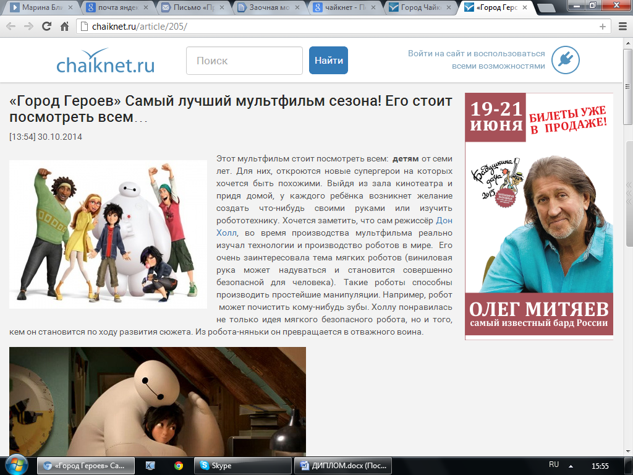Viewport: 633px width, 475px height.
Task: Follow the Дон Холл link
Action: (x=444, y=221)
